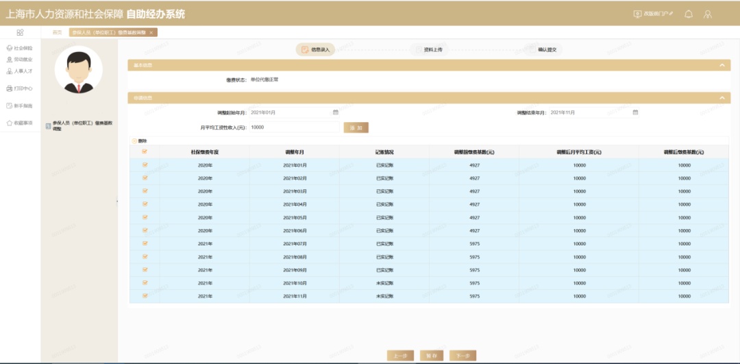
Task: Open 新手指南 in the sidebar
Action: 19,106
